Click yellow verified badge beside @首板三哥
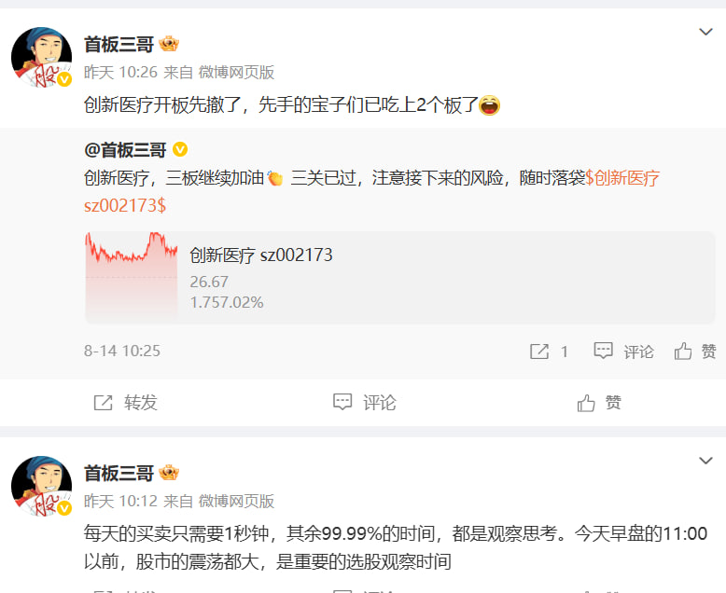Viewport: 726px width, 593px height. point(180,149)
